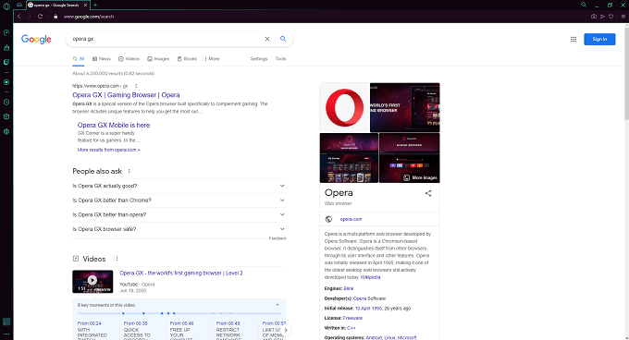Open 'Opera GX Mobile is here' link
Viewport: 629px width, 340px height.
coord(114,126)
